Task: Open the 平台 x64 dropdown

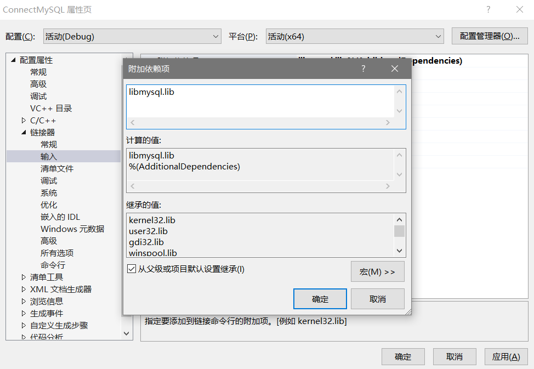Action: tap(355, 36)
